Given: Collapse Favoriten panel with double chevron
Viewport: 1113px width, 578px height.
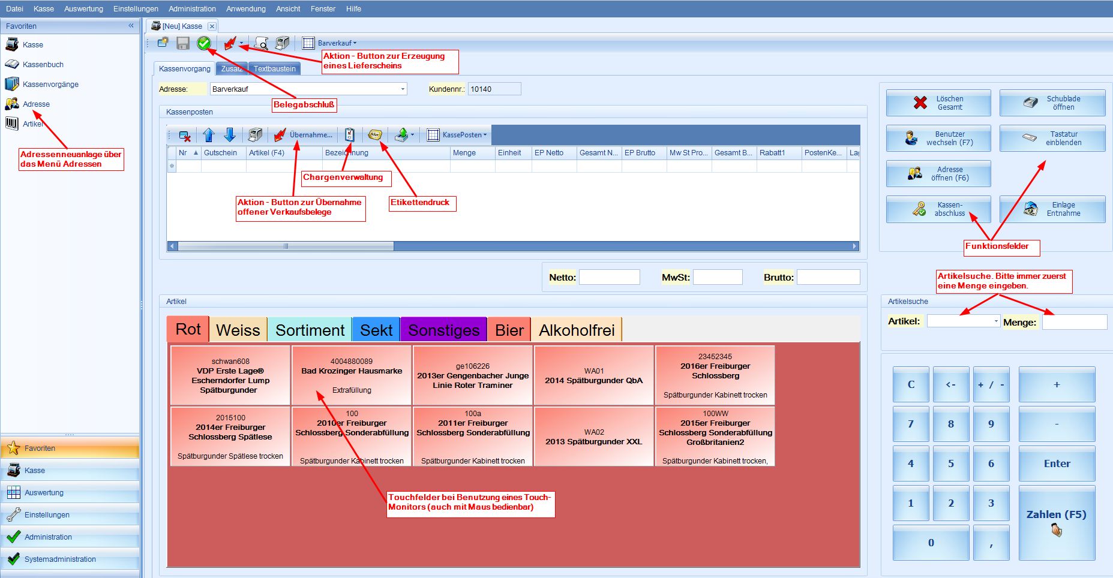Looking at the screenshot, I should point(131,26).
